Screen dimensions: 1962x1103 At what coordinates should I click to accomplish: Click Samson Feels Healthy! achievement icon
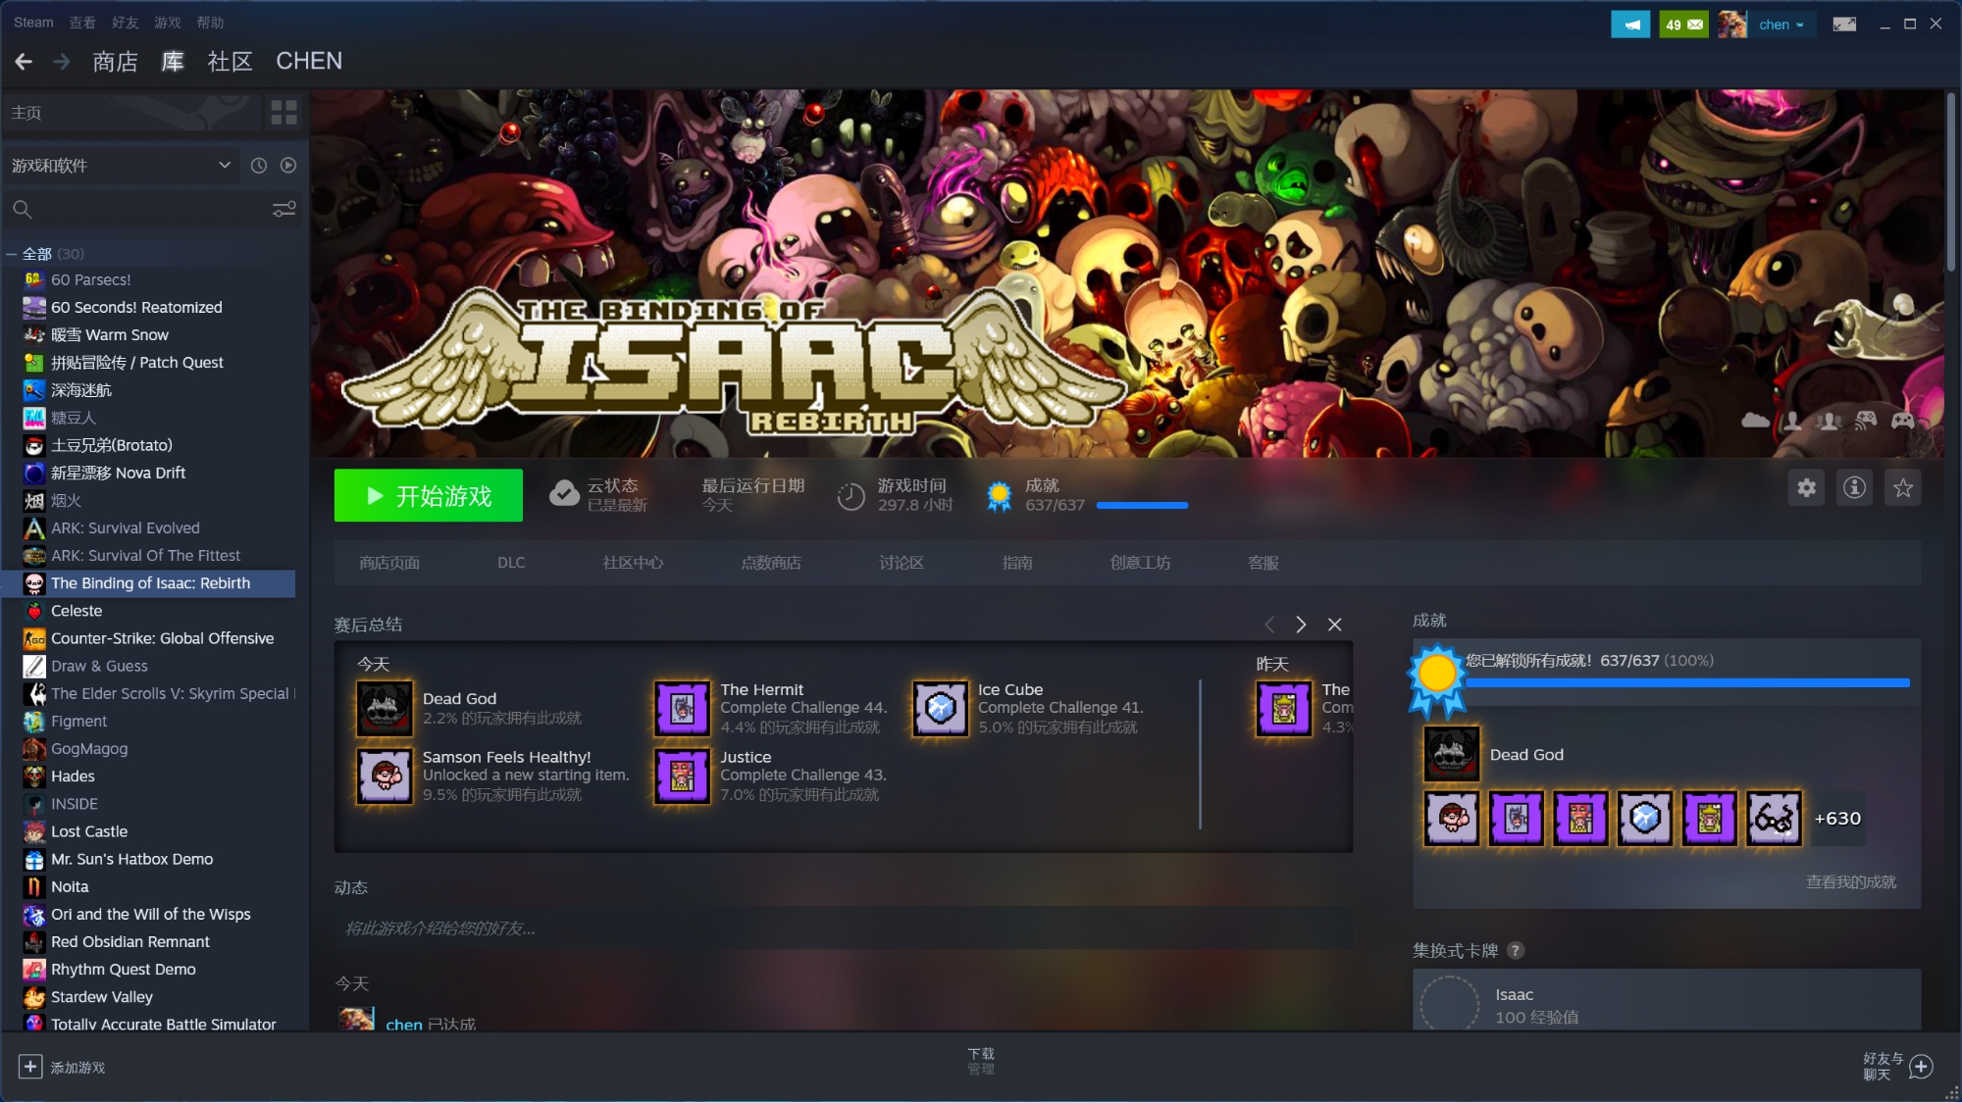point(384,776)
